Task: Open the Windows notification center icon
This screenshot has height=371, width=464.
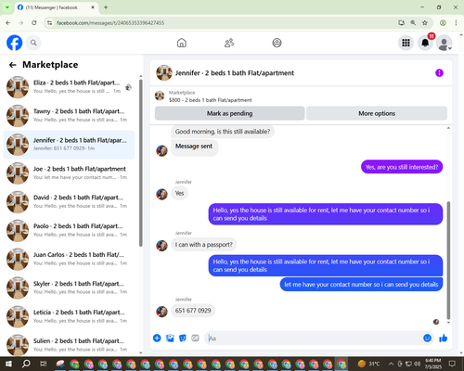Action: [452, 364]
